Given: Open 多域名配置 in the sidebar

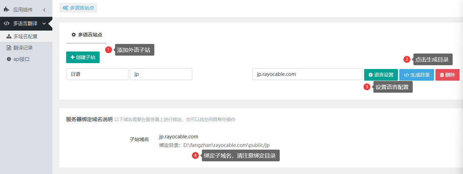Looking at the screenshot, I should click(26, 36).
